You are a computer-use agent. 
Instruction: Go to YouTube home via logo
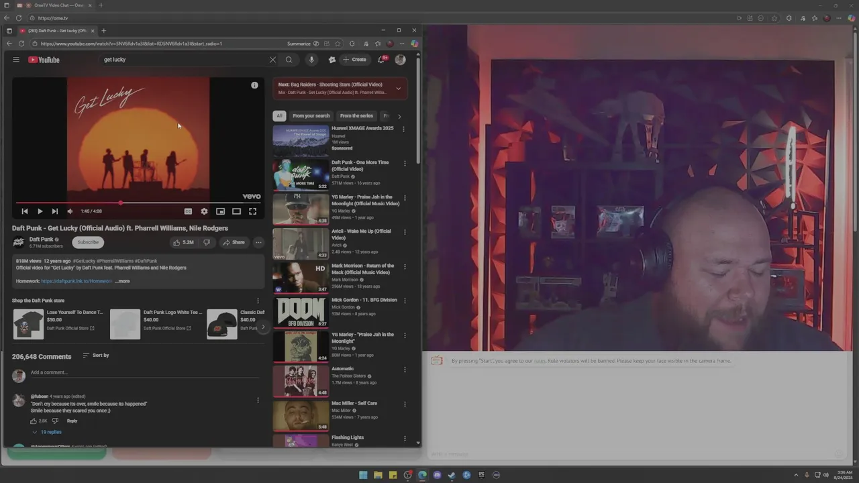coord(44,60)
